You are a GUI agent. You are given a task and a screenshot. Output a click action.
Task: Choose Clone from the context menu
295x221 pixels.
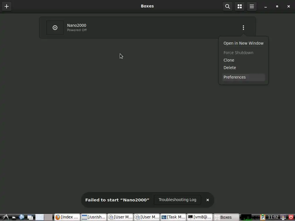[243, 60]
